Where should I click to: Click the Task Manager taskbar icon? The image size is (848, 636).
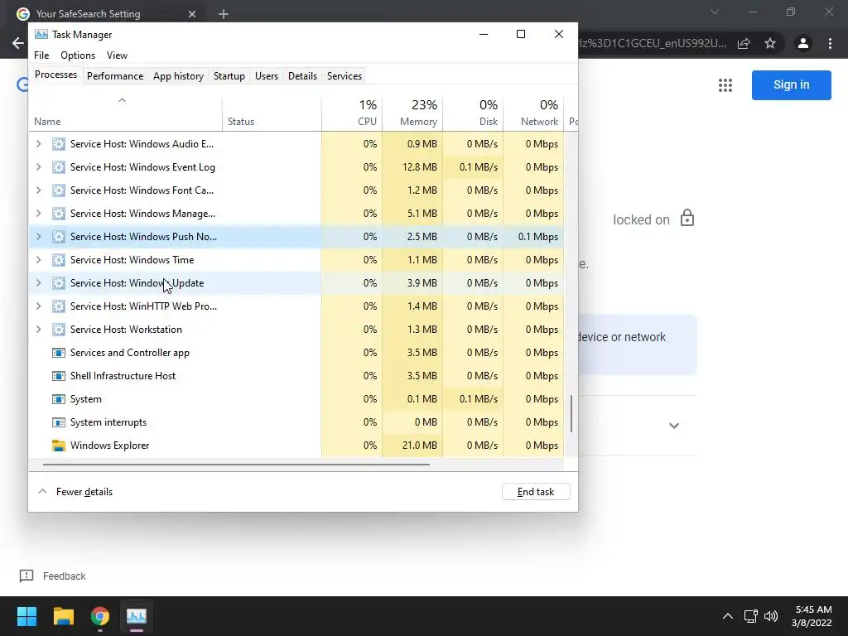click(137, 616)
